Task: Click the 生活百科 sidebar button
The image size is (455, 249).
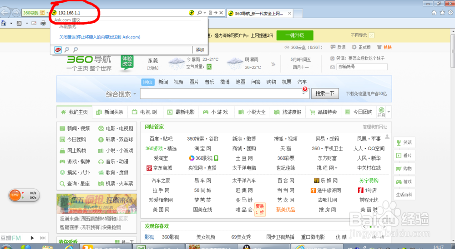Action: (404, 195)
